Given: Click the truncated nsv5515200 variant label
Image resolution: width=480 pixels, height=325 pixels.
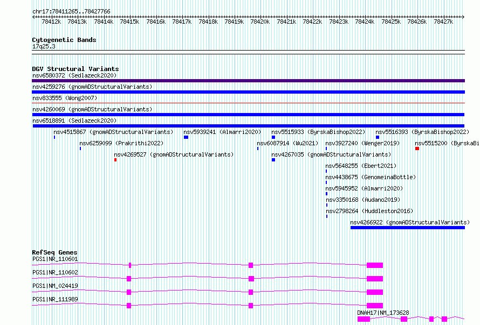Looking at the screenshot, I should 447,143.
